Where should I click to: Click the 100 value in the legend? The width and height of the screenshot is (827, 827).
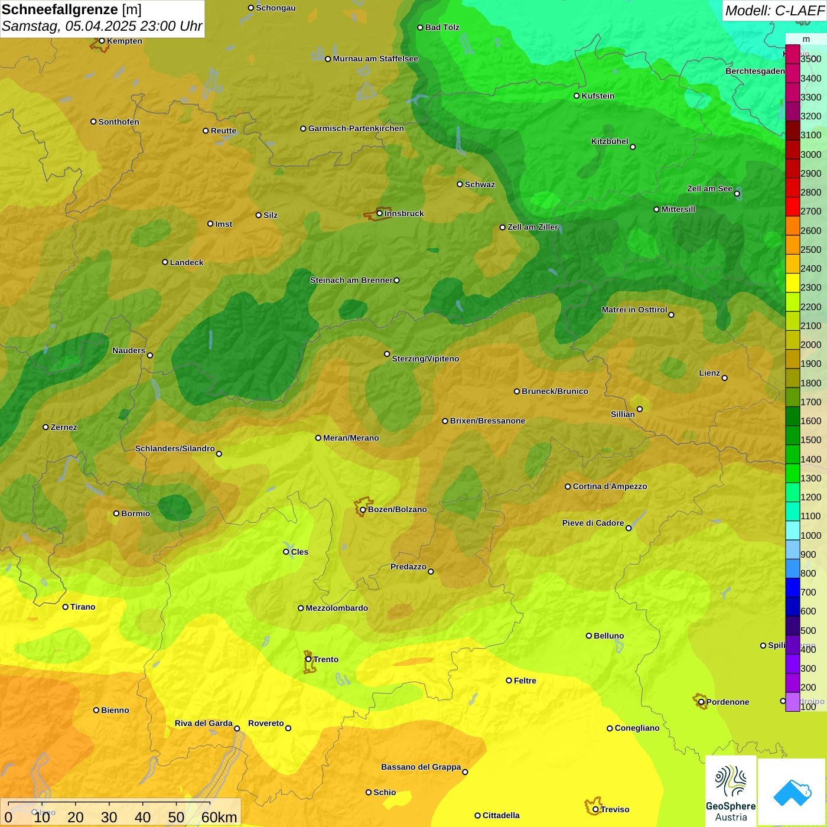809,706
